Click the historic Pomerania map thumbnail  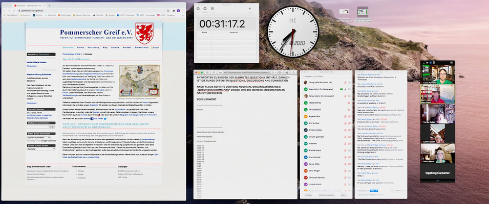click(139, 81)
